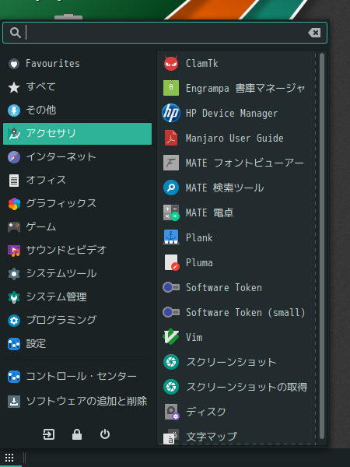Open the オフィス category
Screen dimensions: 350x467
click(x=77, y=181)
